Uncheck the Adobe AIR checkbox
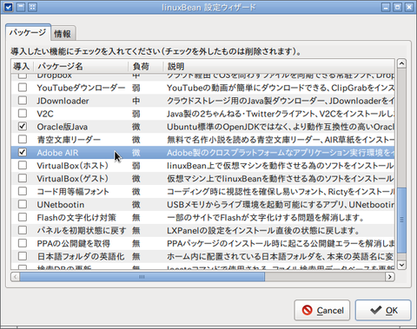This screenshot has height=329, width=417. (x=23, y=153)
